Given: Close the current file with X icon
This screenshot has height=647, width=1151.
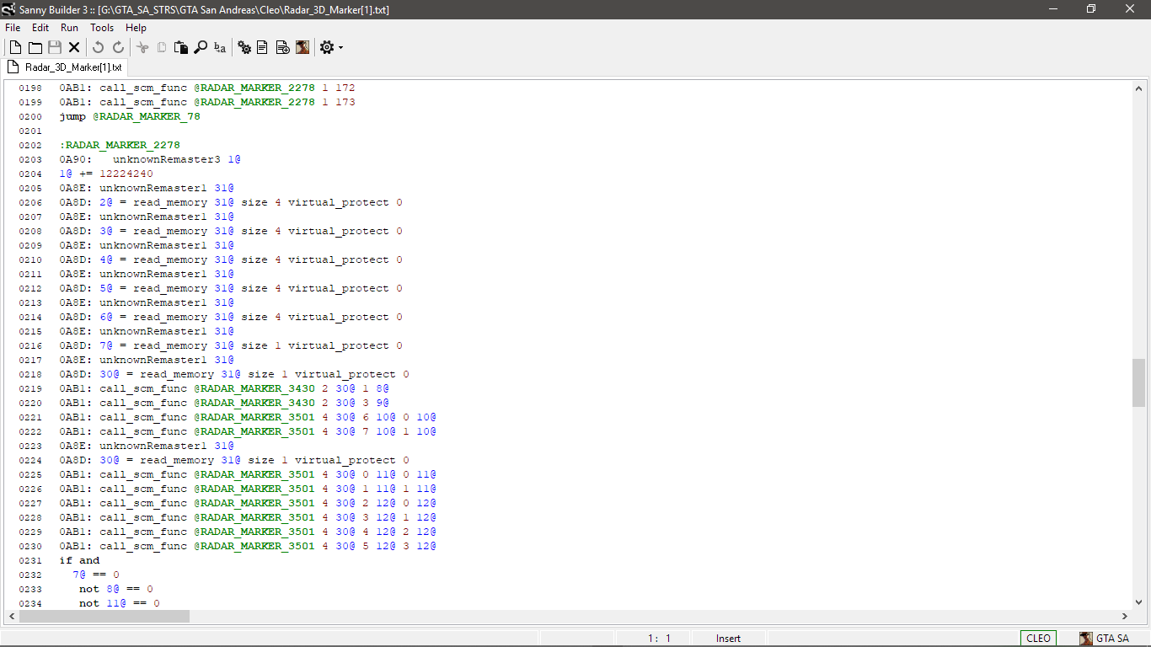Looking at the screenshot, I should point(74,47).
